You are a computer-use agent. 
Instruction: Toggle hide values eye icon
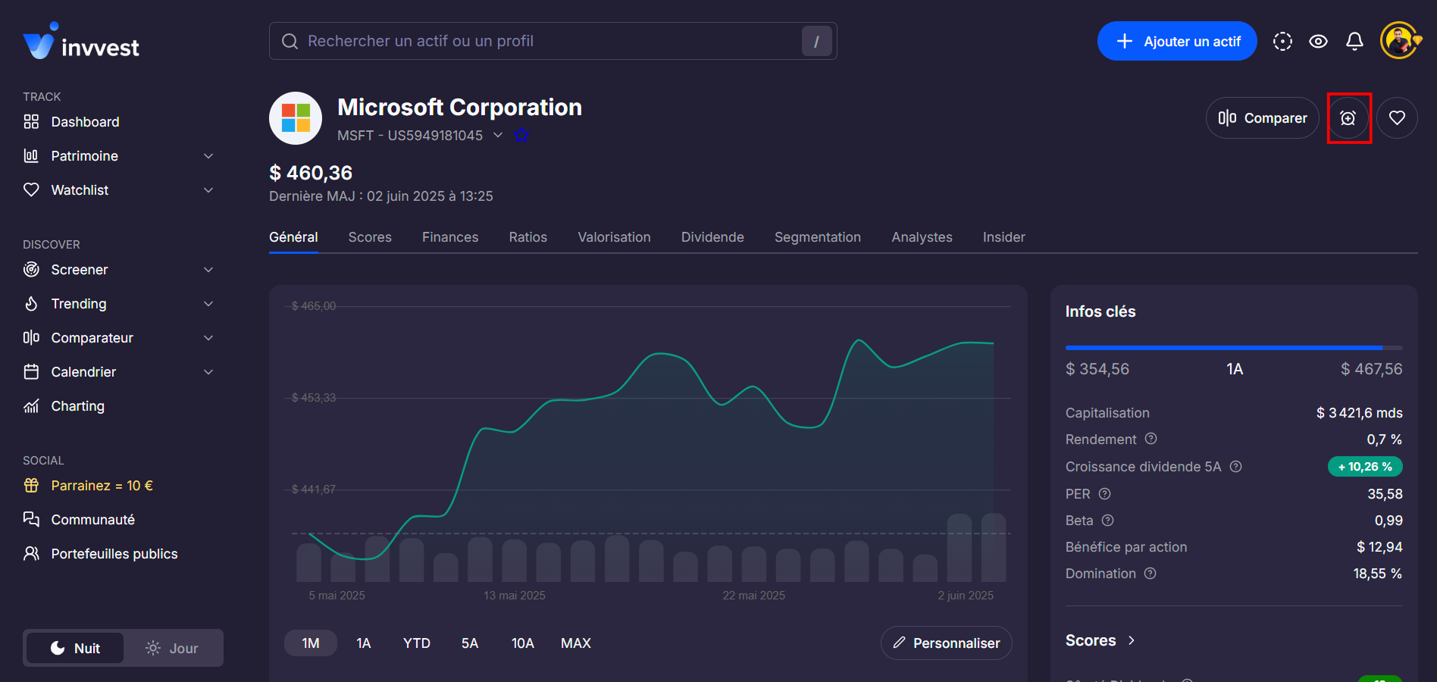tap(1318, 42)
